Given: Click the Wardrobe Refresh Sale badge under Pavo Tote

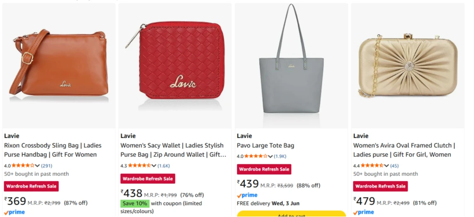Looking at the screenshot, I should (264, 169).
